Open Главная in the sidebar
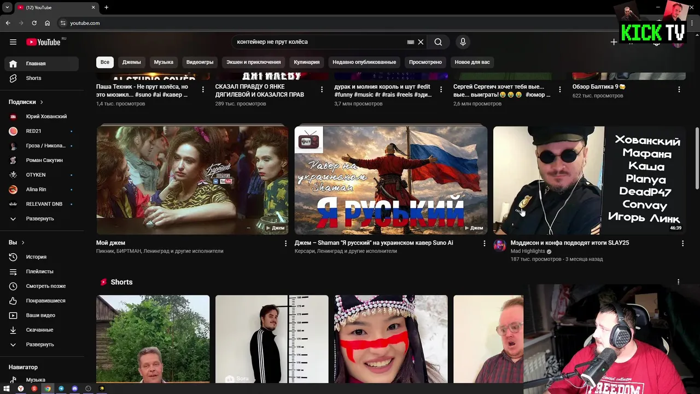700x394 pixels. (x=42, y=63)
